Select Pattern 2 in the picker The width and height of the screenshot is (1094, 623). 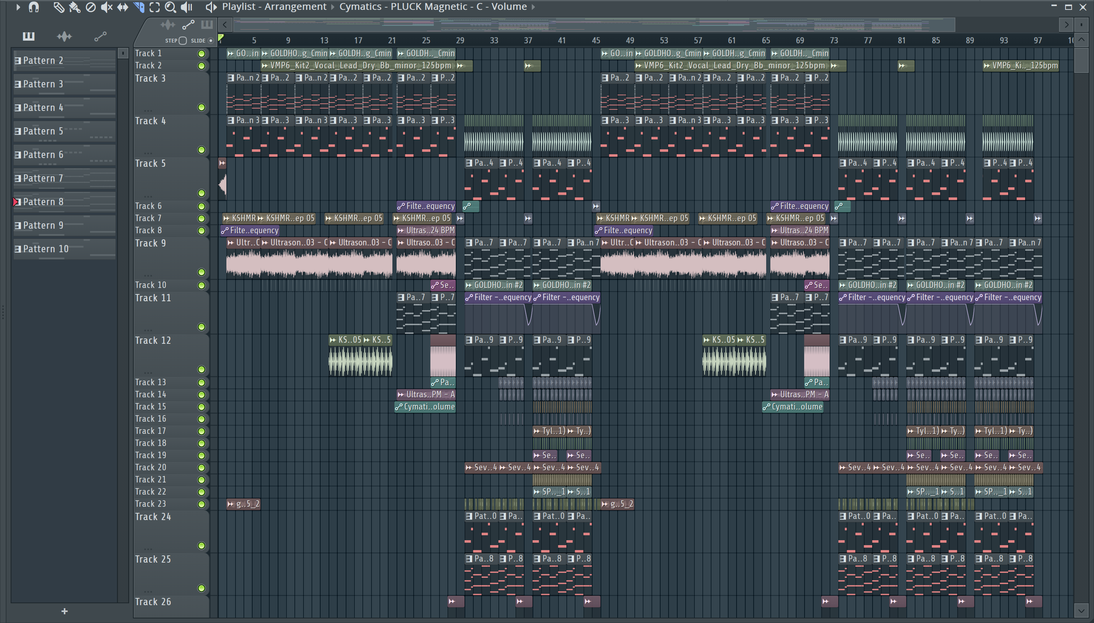coord(64,60)
